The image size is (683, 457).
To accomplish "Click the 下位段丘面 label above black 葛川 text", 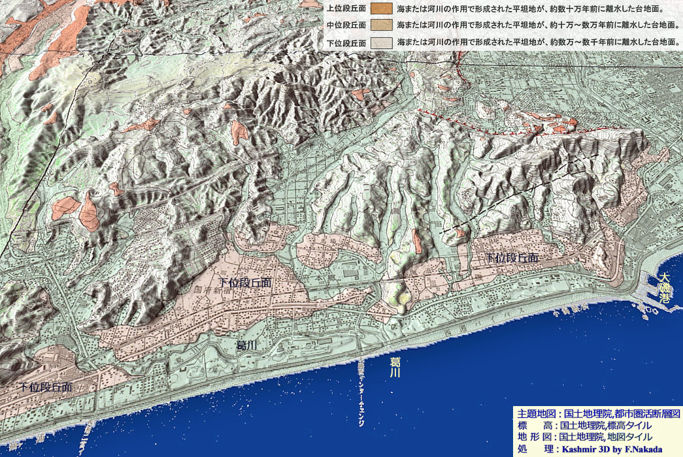I will point(245,282).
